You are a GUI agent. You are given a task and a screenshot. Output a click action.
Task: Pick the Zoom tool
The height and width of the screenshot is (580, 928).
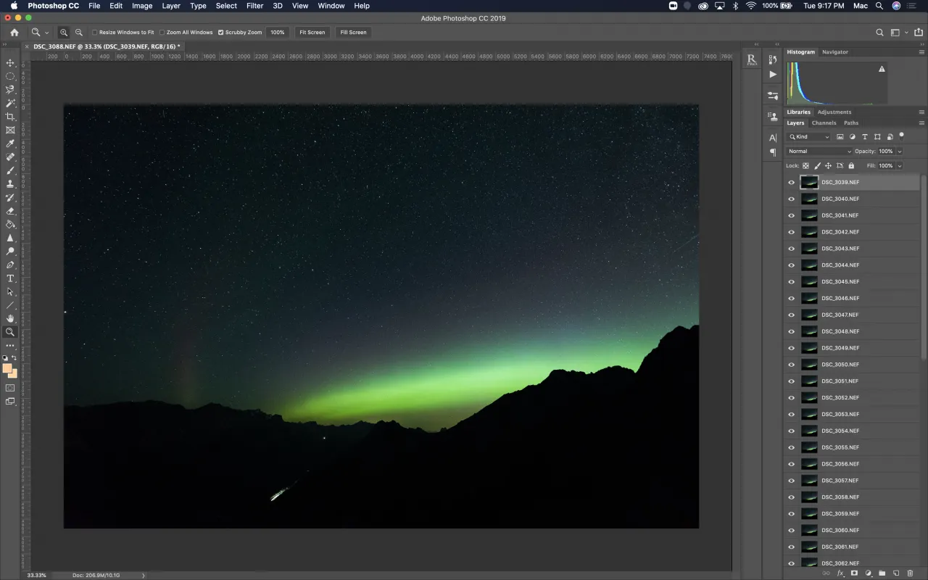(10, 333)
